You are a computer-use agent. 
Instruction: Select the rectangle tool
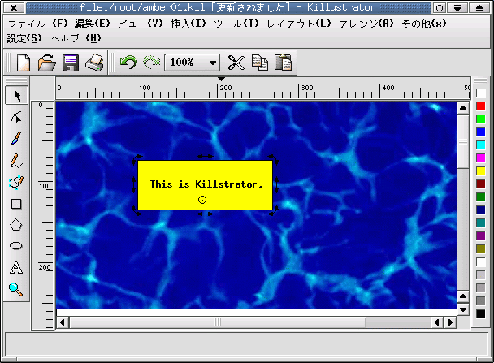point(16,204)
